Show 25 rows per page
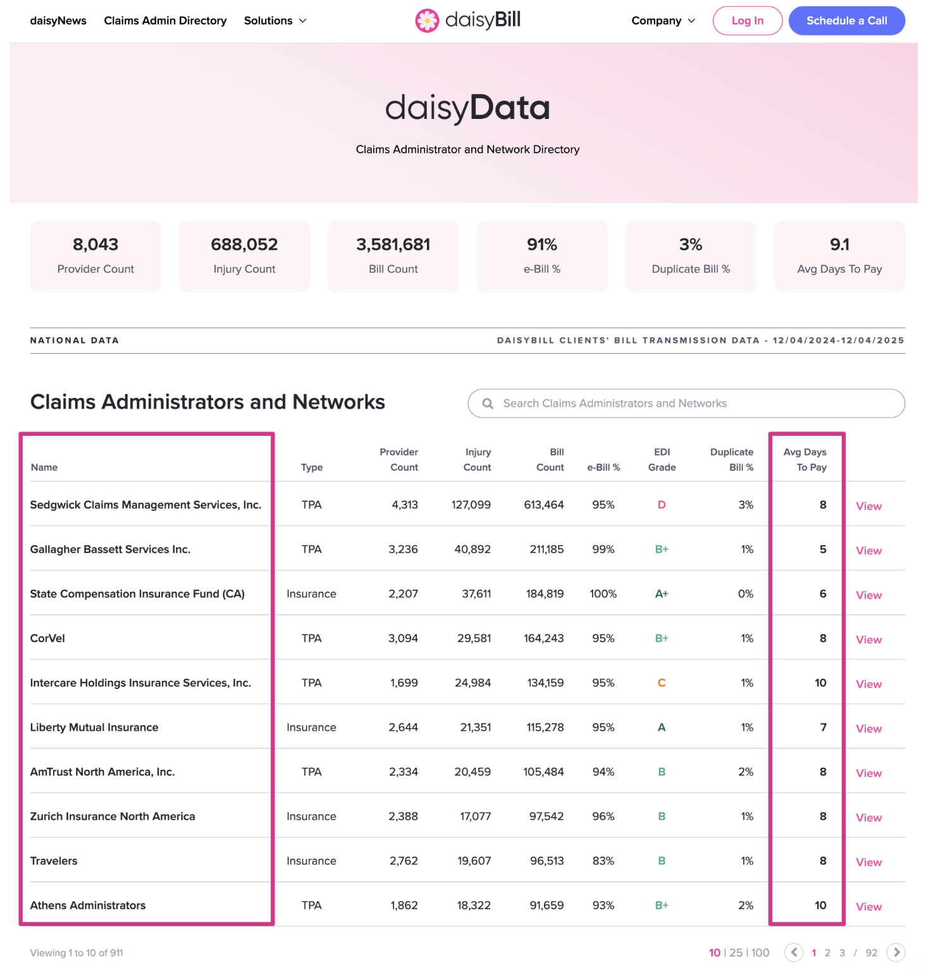 coord(736,953)
